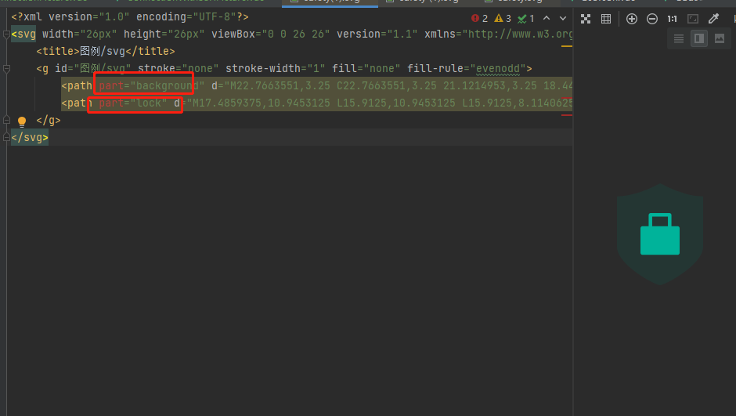Set preview to actual size 1:1
Image resolution: width=736 pixels, height=416 pixels.
click(x=672, y=19)
